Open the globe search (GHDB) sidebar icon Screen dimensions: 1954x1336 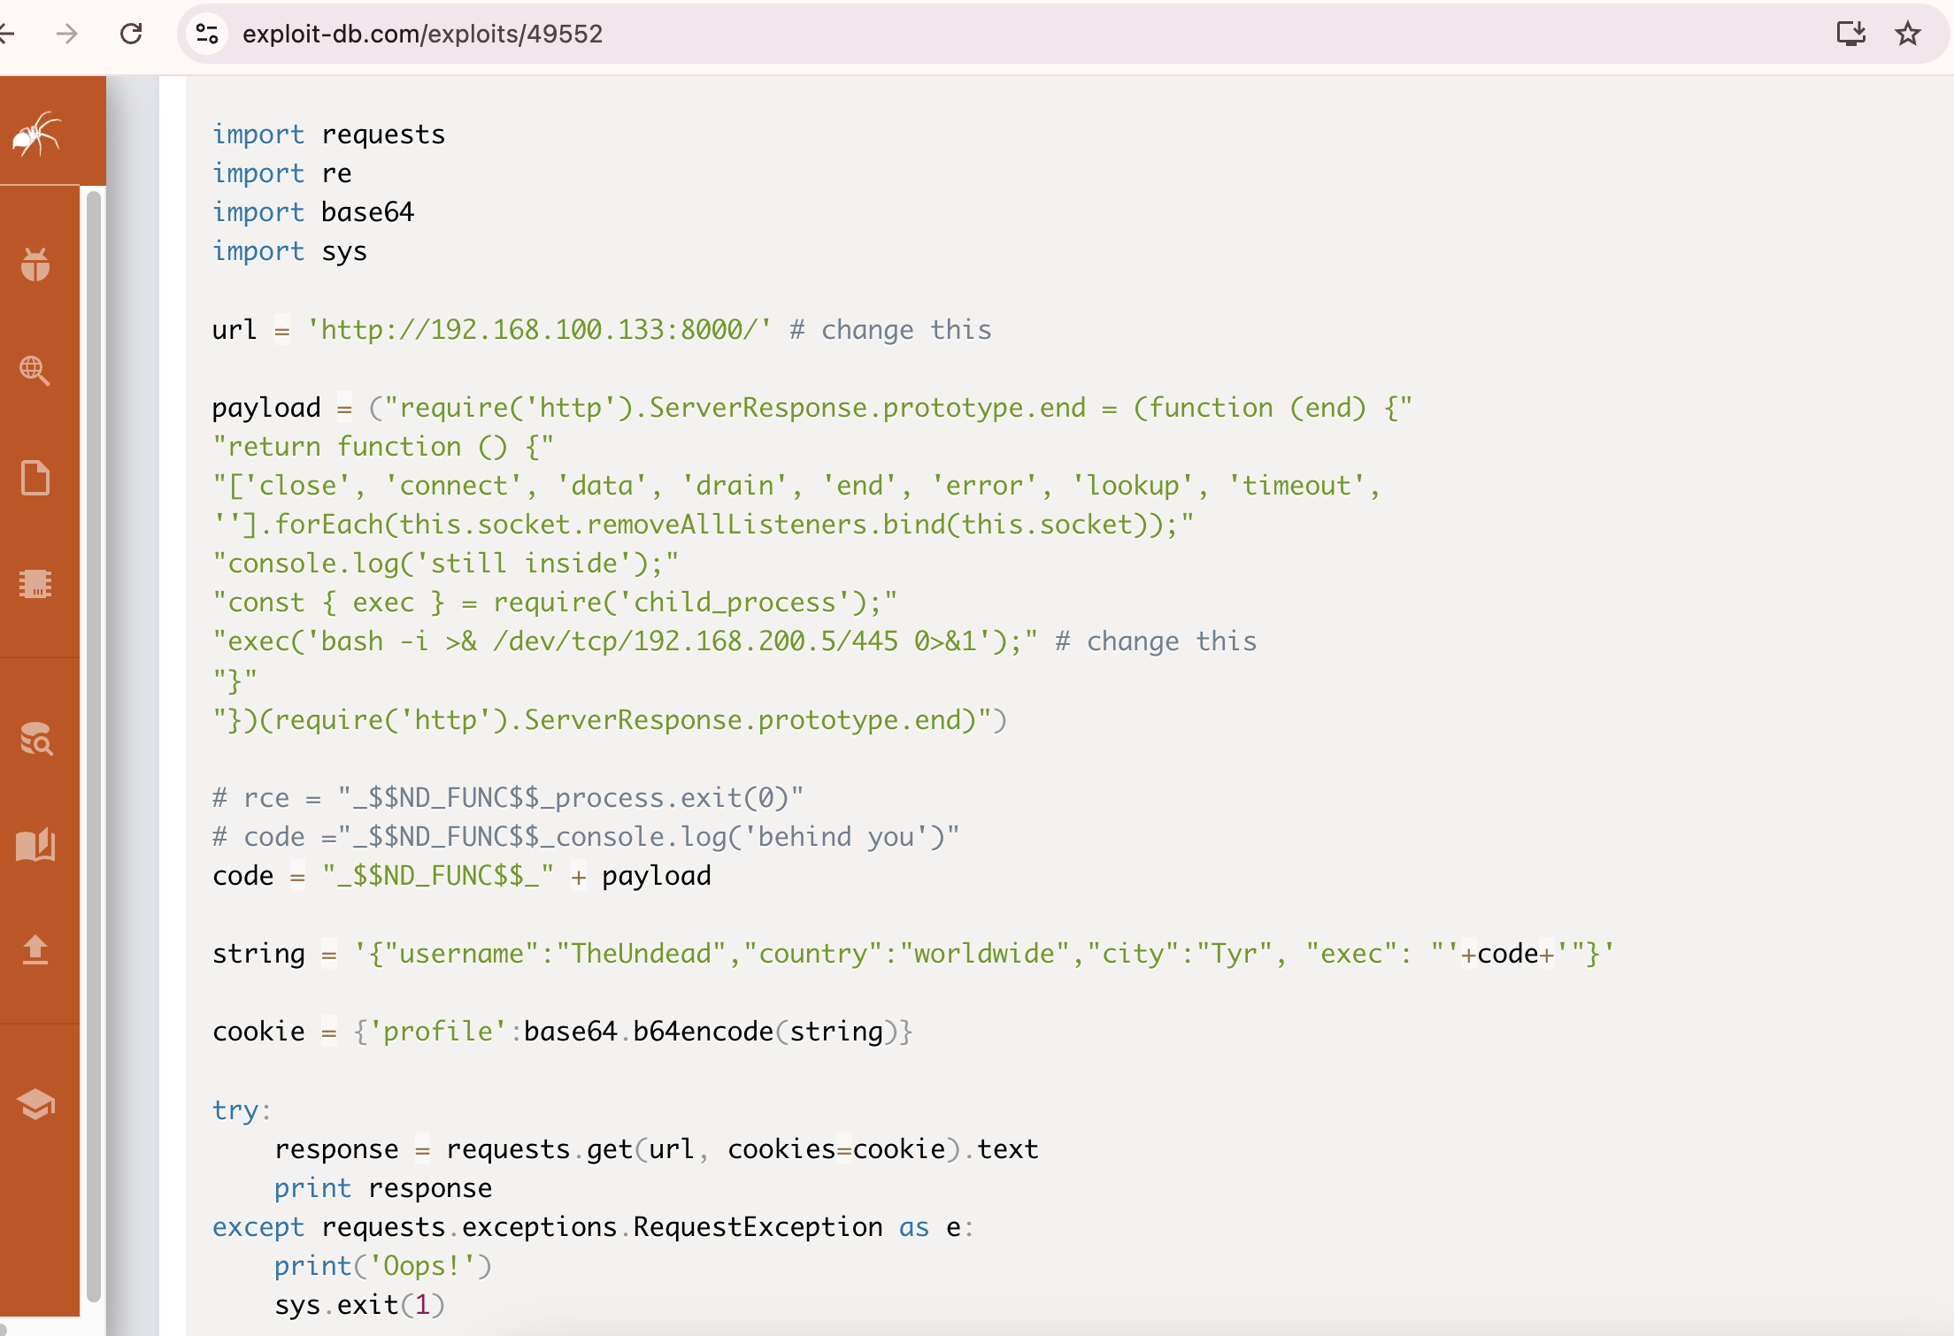[x=35, y=371]
